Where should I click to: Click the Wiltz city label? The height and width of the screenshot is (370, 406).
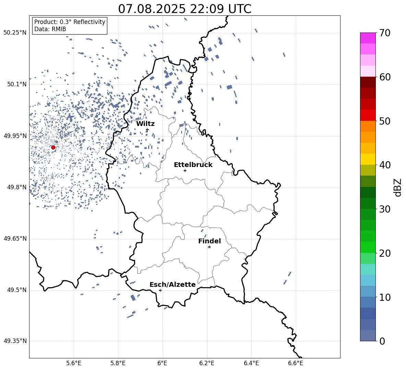[145, 124]
